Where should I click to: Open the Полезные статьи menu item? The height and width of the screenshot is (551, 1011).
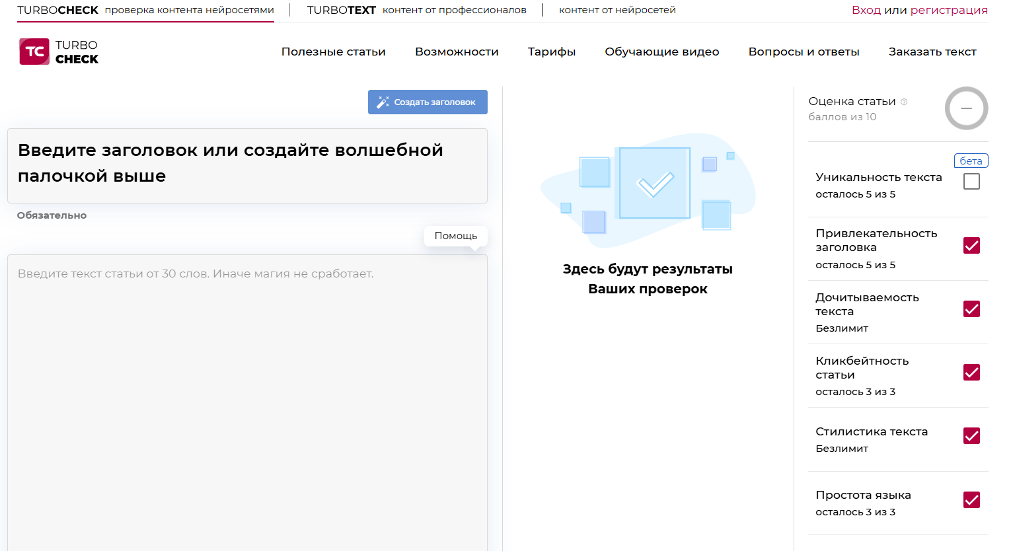coord(333,52)
